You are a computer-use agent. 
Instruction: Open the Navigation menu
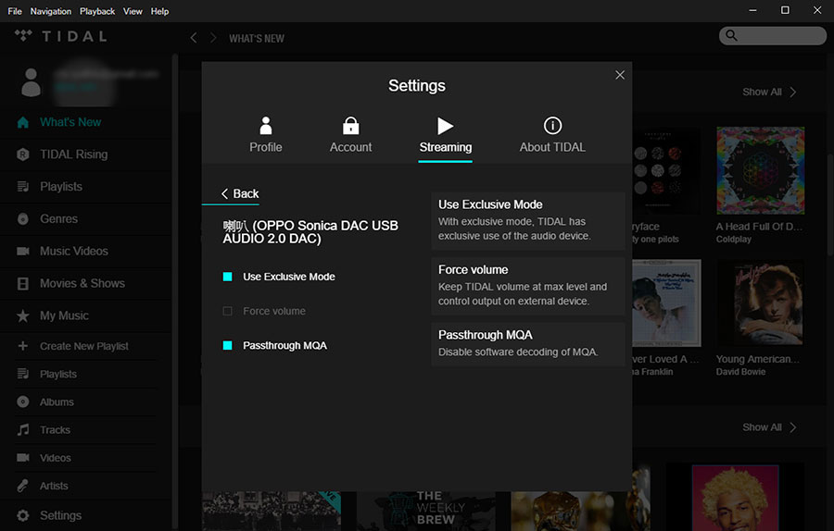[51, 11]
